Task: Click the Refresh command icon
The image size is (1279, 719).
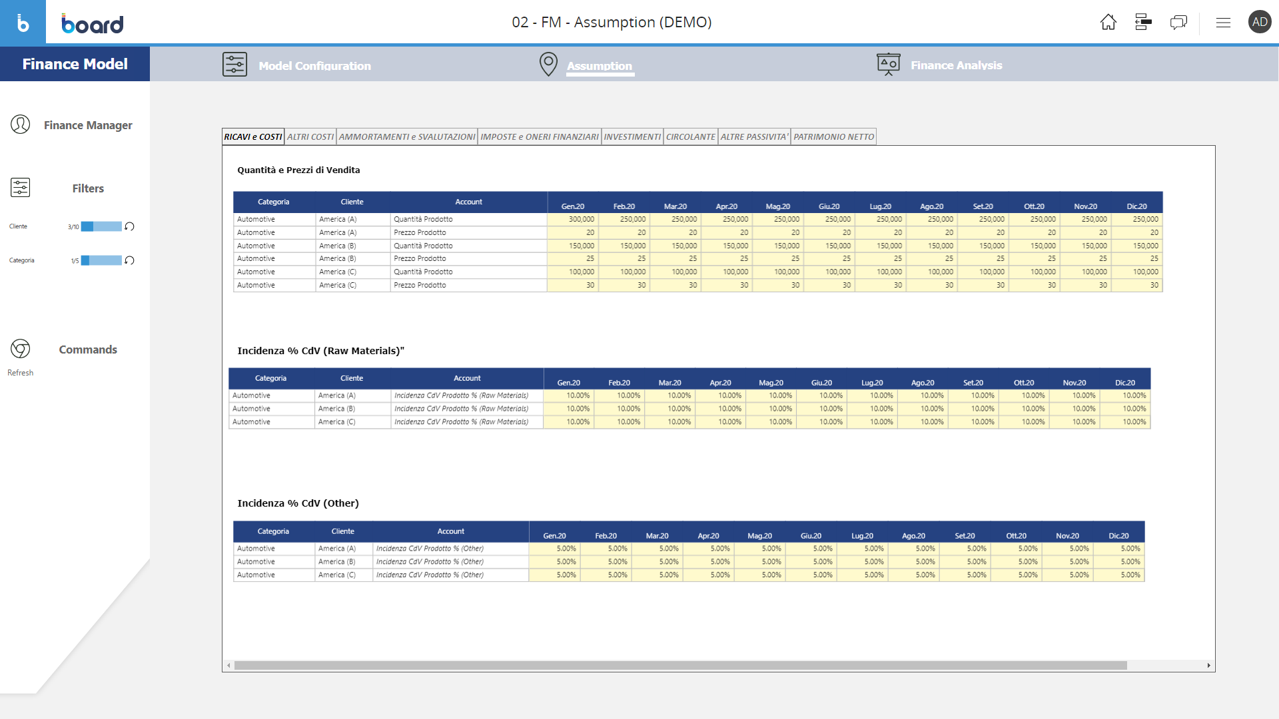Action: click(20, 349)
